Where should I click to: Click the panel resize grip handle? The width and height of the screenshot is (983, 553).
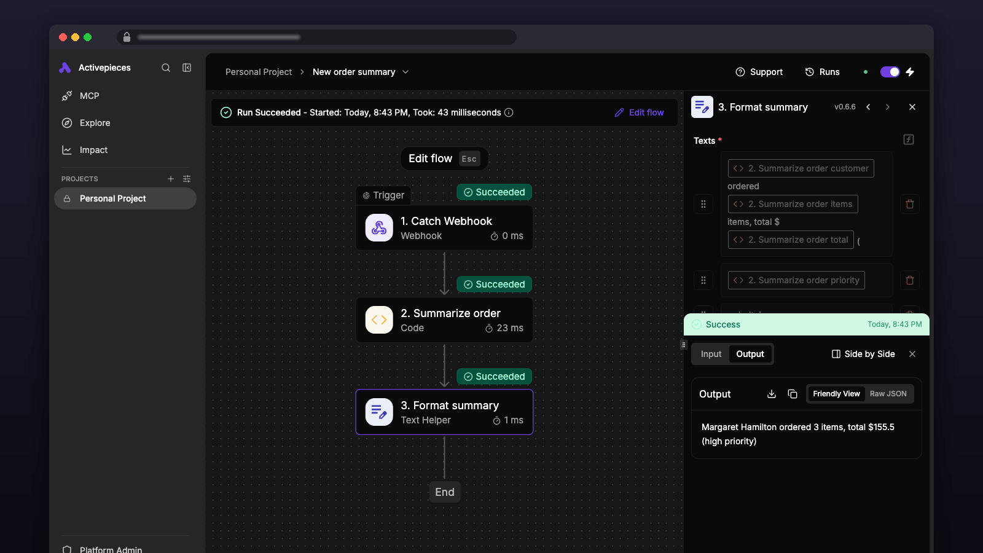[683, 345]
